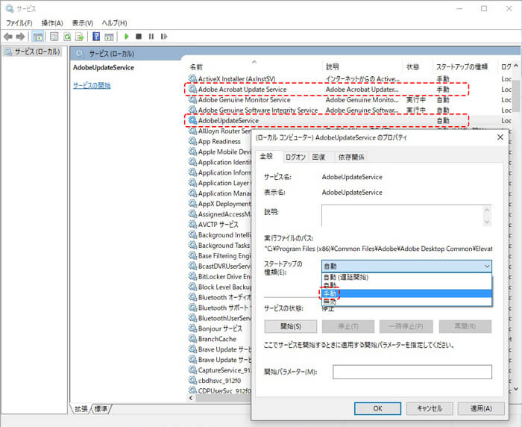
Task: Select the App Readiness row
Action: click(220, 141)
